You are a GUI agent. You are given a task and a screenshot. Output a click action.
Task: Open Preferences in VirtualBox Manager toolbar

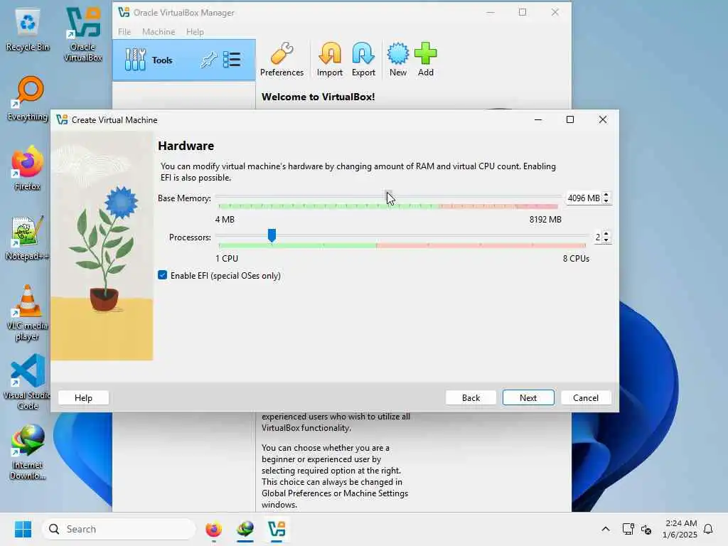(x=282, y=59)
